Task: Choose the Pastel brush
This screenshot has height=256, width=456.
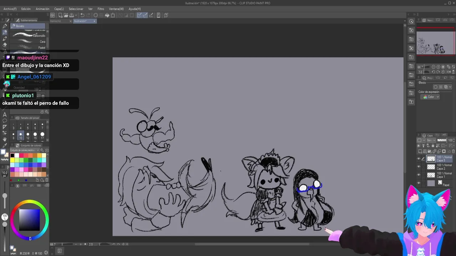Action: coord(28,47)
